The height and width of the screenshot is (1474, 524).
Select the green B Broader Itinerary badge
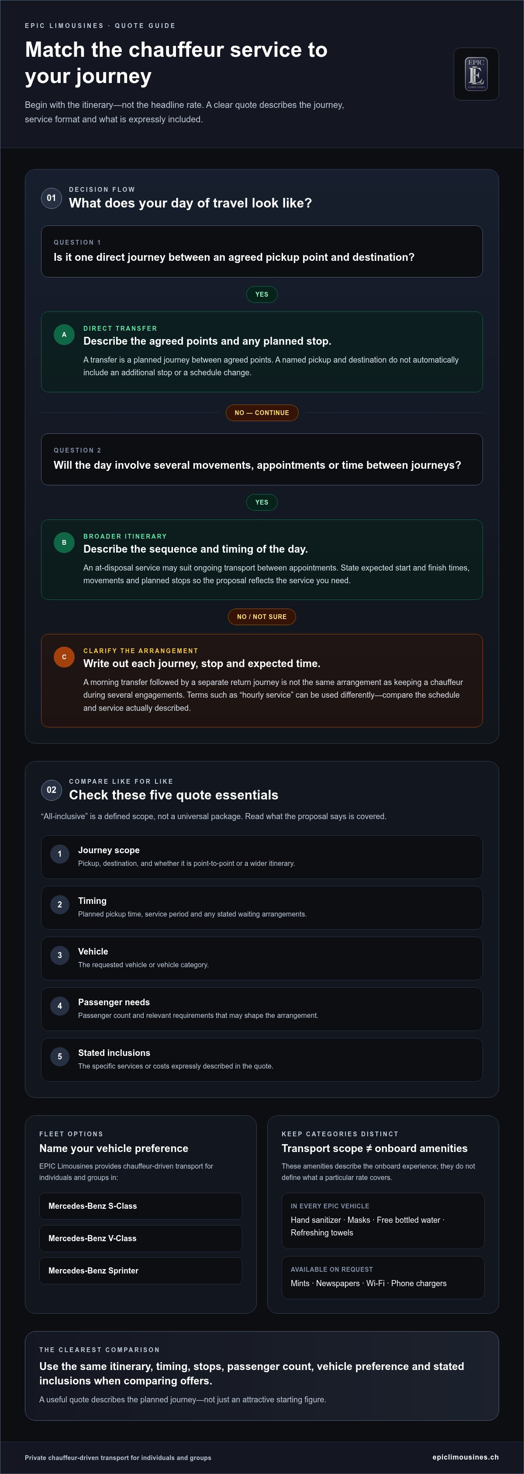(x=64, y=543)
